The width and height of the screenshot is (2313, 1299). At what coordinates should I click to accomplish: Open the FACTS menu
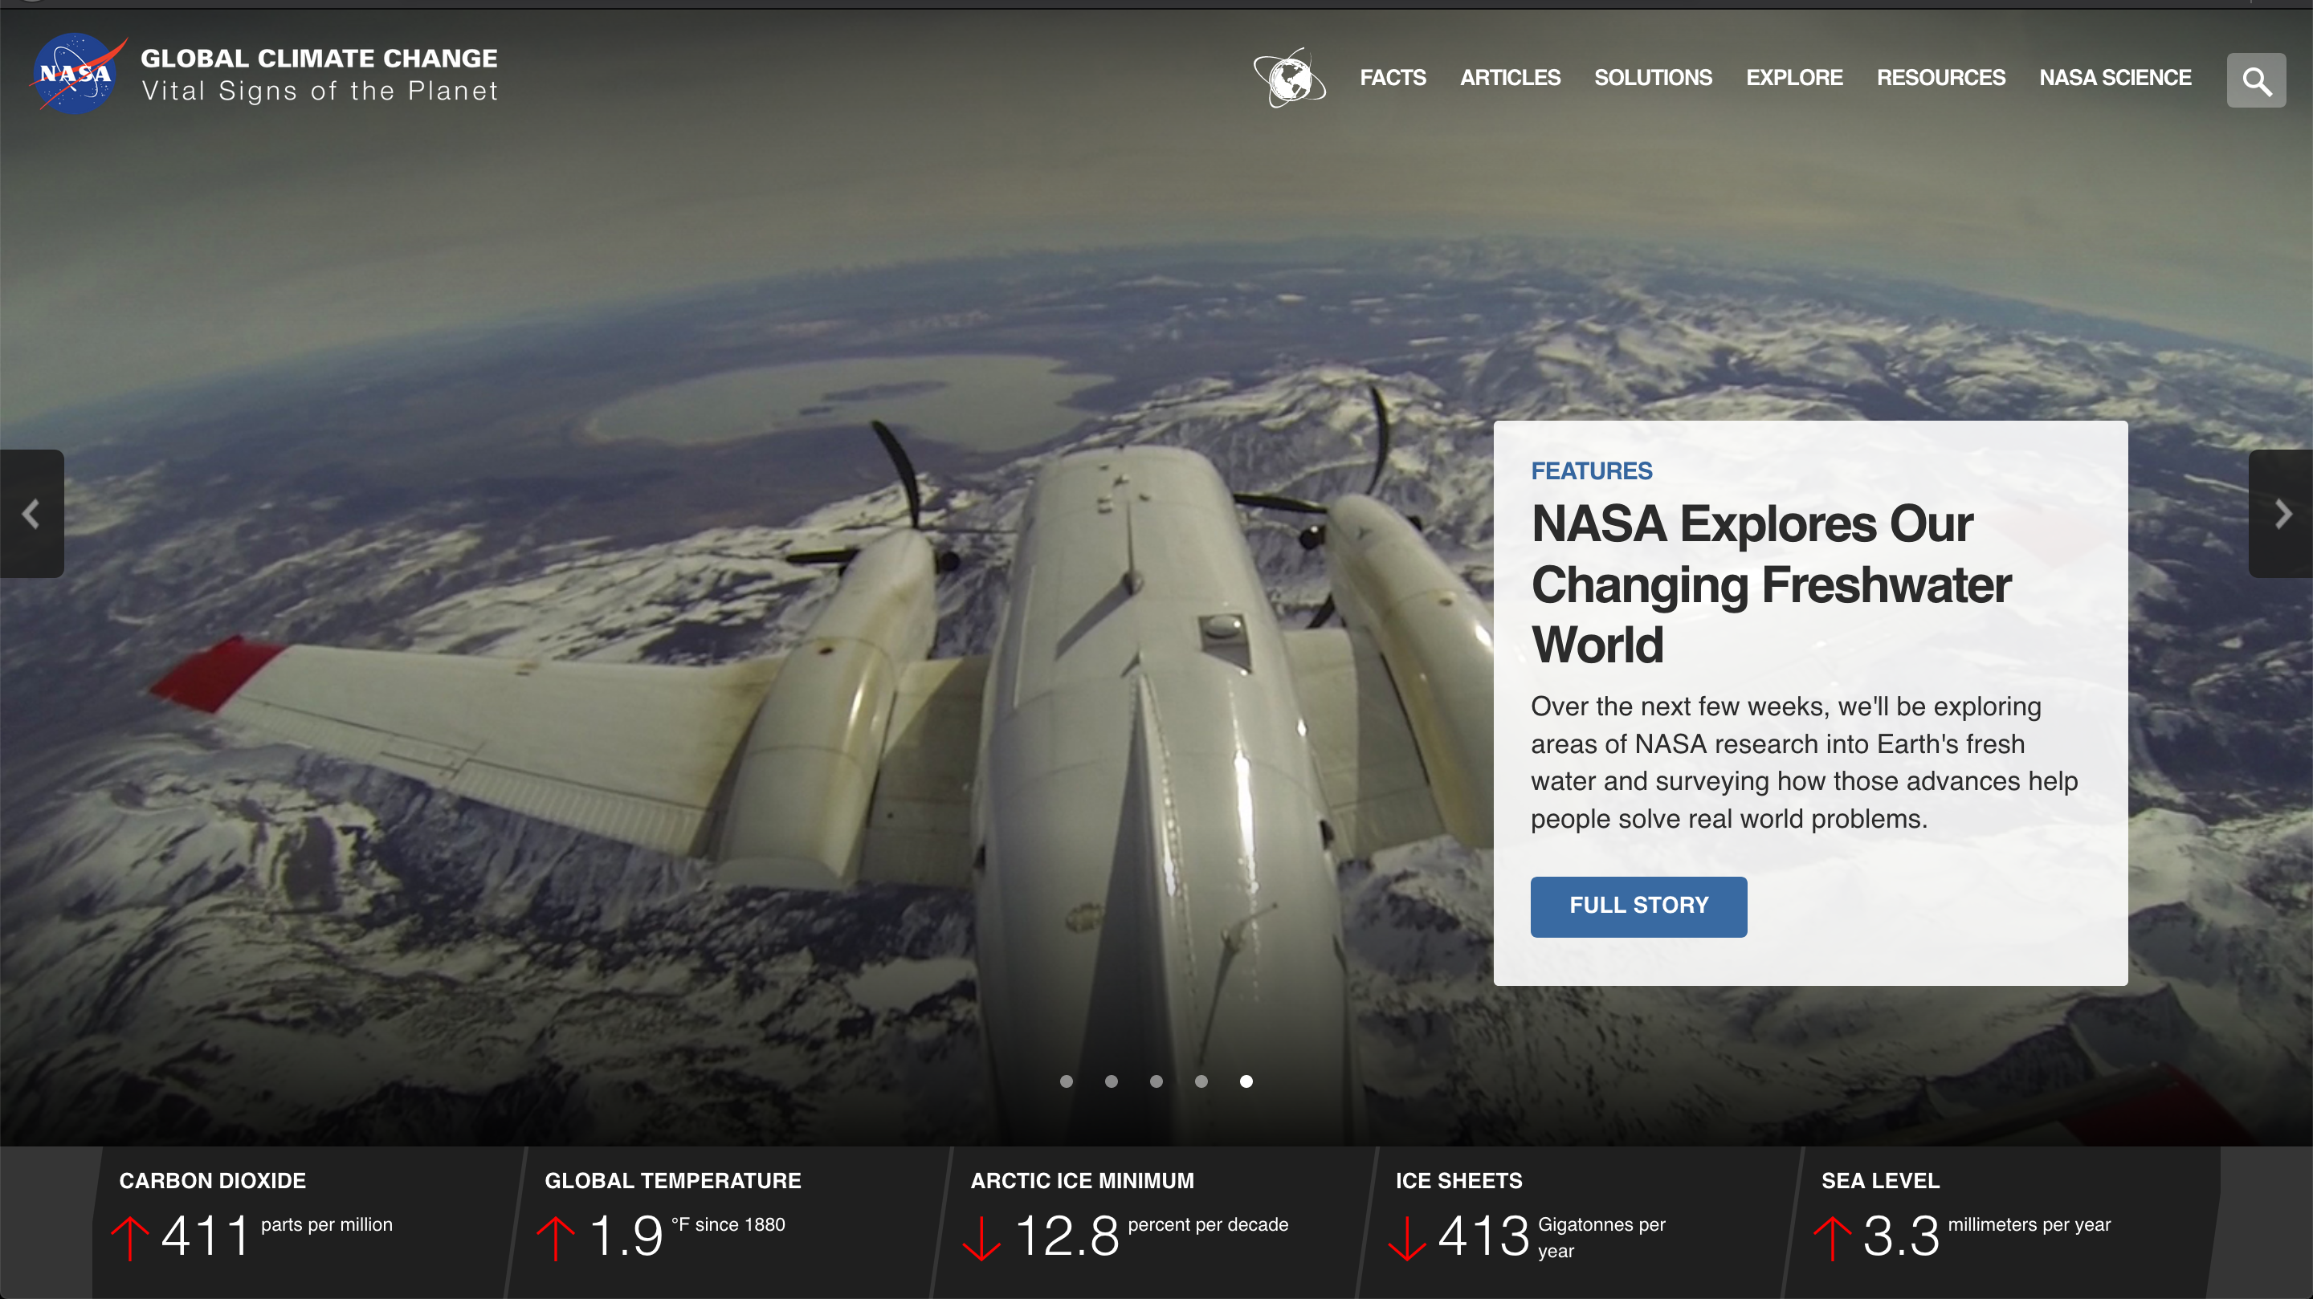(x=1393, y=78)
